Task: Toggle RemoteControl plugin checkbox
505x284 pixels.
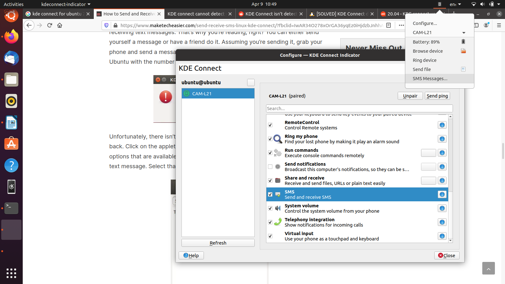Action: click(x=270, y=125)
